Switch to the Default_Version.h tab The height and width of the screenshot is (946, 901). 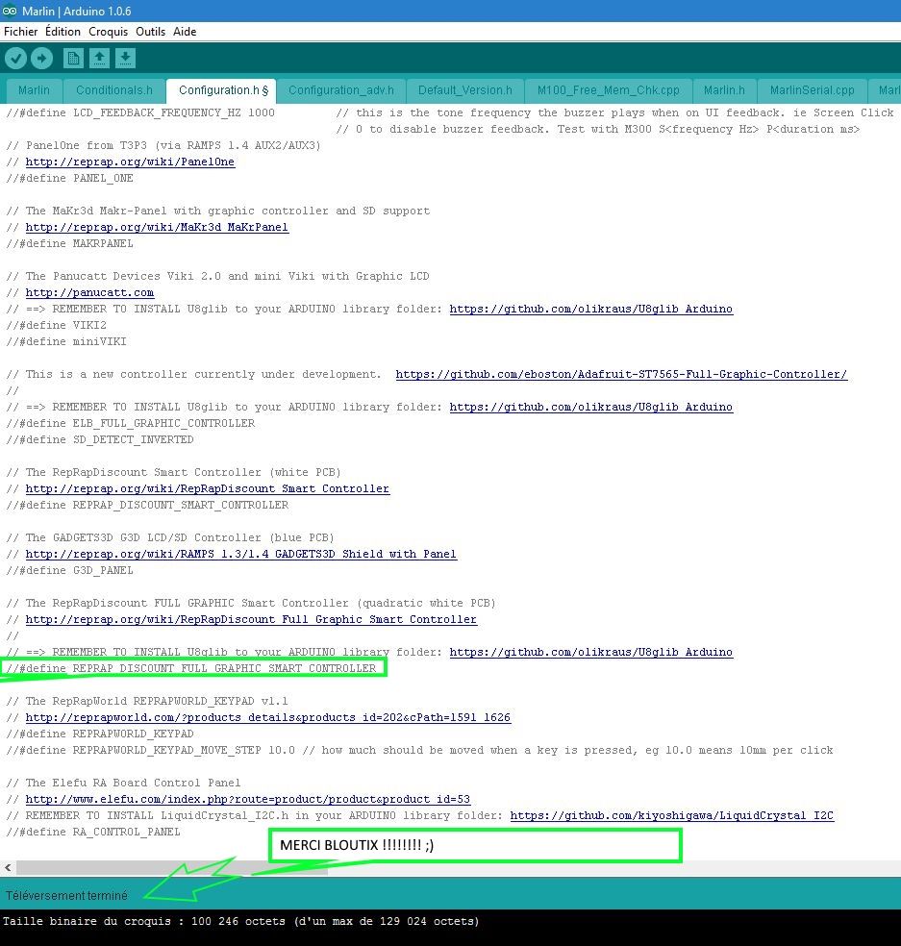465,90
